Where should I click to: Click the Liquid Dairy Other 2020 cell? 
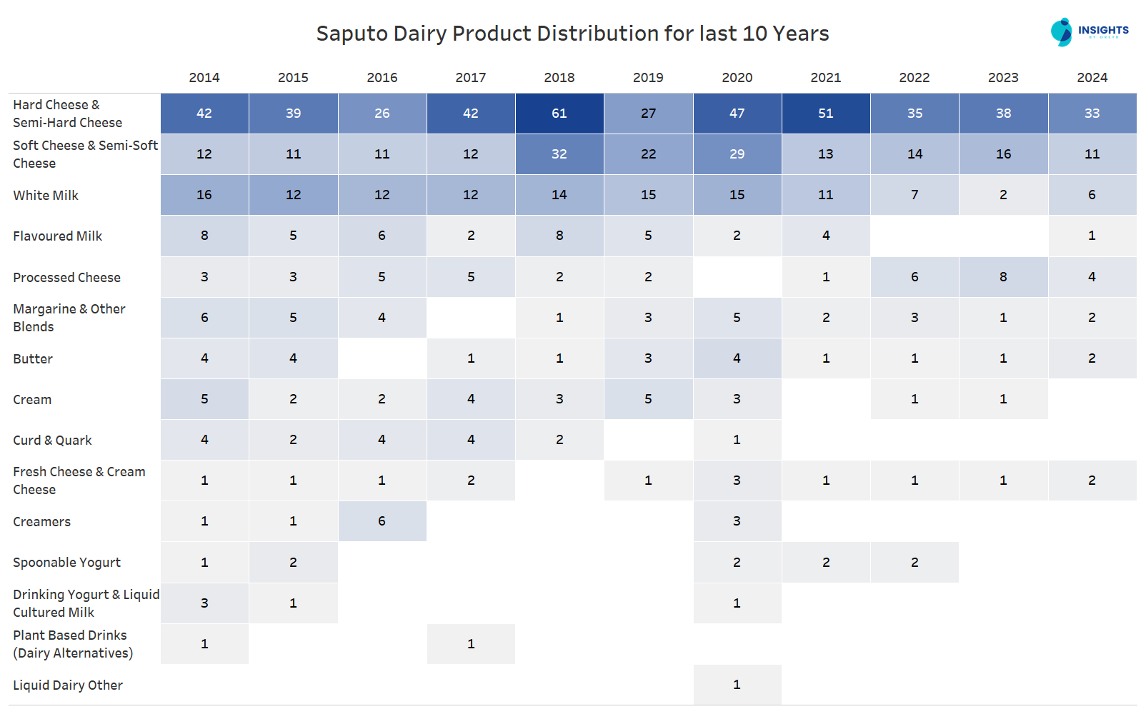(x=737, y=685)
